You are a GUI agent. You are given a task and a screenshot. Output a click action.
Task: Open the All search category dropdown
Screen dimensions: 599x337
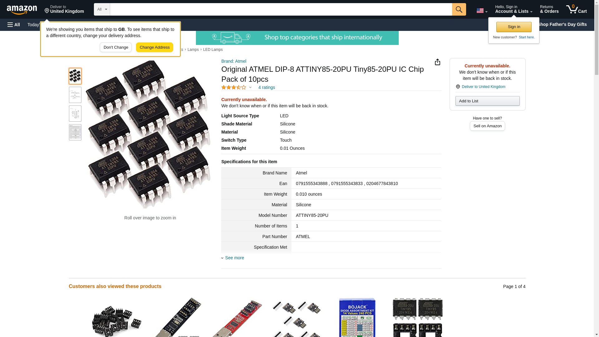click(102, 9)
